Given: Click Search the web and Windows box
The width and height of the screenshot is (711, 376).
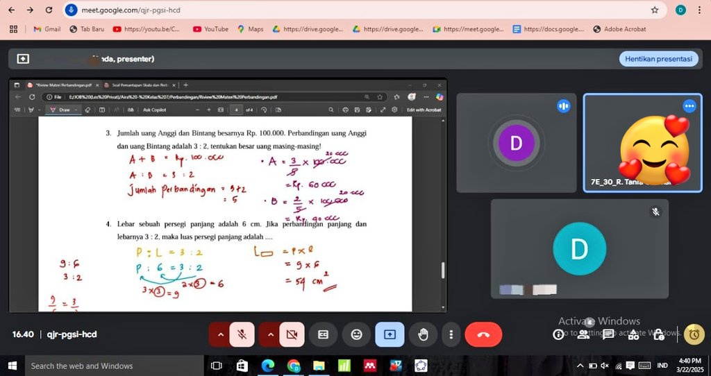Looking at the screenshot, I should click(x=115, y=366).
